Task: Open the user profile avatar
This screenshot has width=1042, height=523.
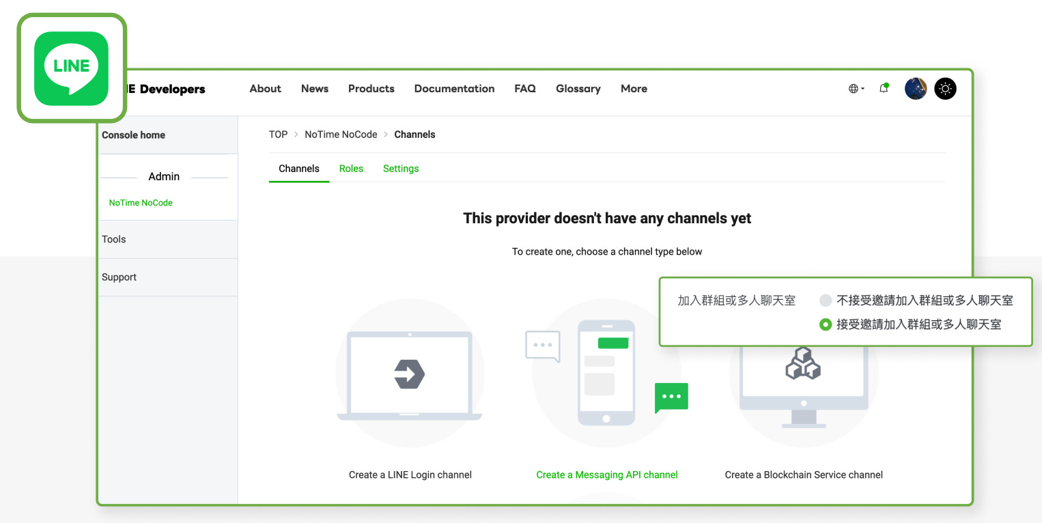Action: pos(916,89)
